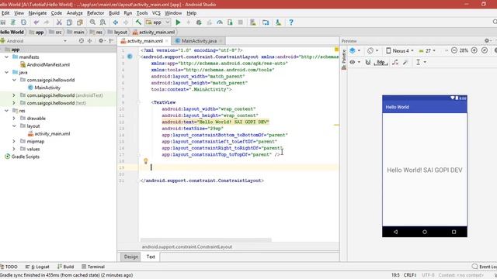Click the Undo arrow icon

click(x=36, y=22)
